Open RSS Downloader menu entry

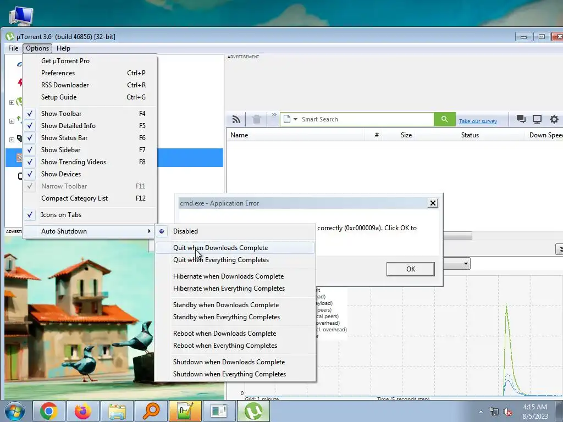click(90, 85)
